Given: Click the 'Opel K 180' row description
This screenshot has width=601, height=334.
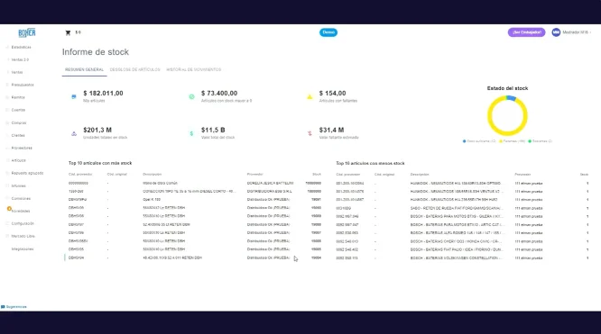Looking at the screenshot, I should tap(152, 200).
